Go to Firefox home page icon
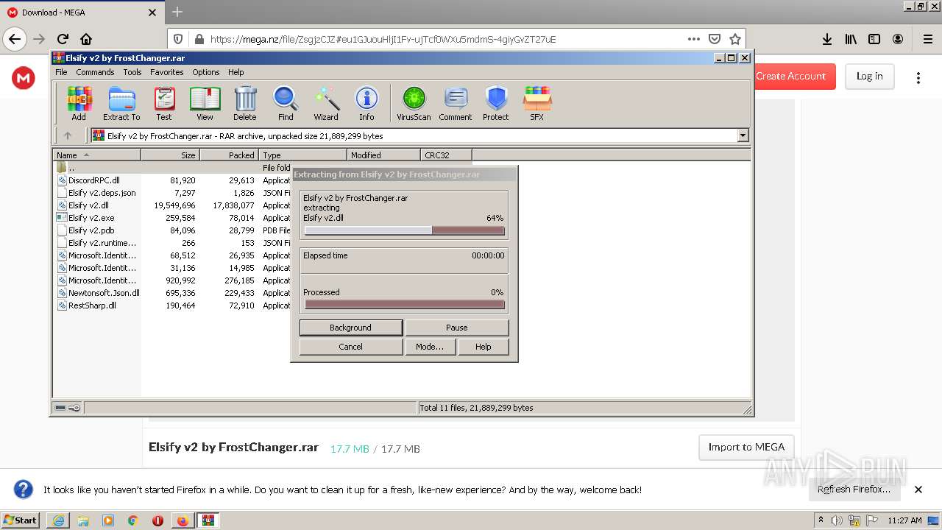The height and width of the screenshot is (530, 942). tap(86, 39)
